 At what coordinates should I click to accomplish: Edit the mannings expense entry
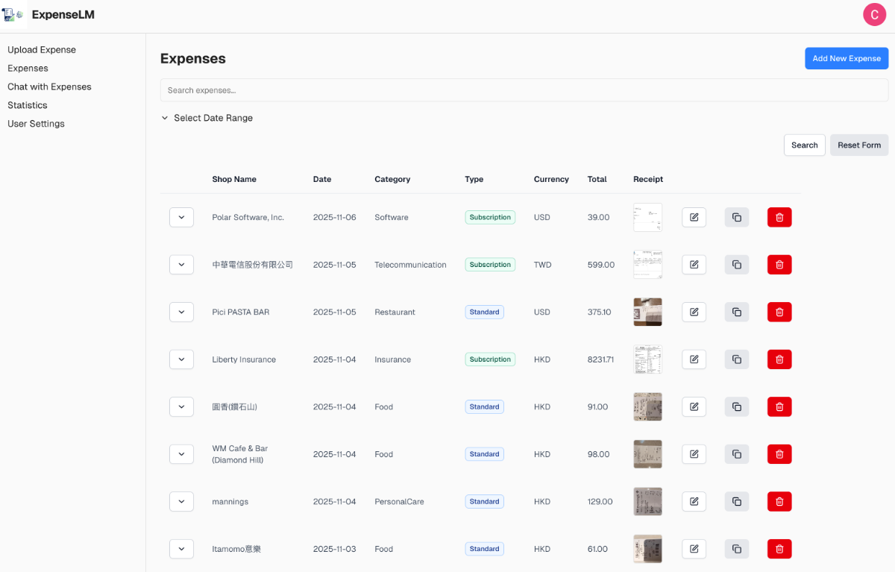[694, 501]
